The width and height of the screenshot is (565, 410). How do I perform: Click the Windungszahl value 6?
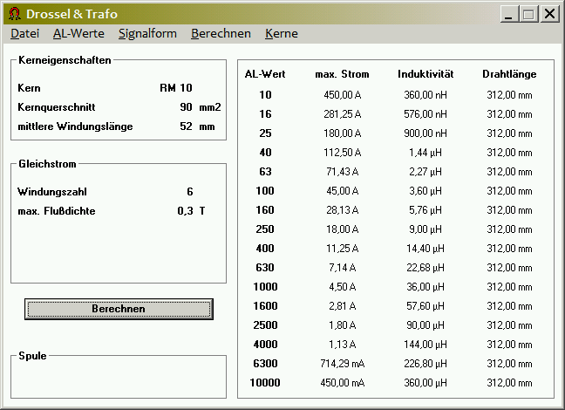pos(190,191)
